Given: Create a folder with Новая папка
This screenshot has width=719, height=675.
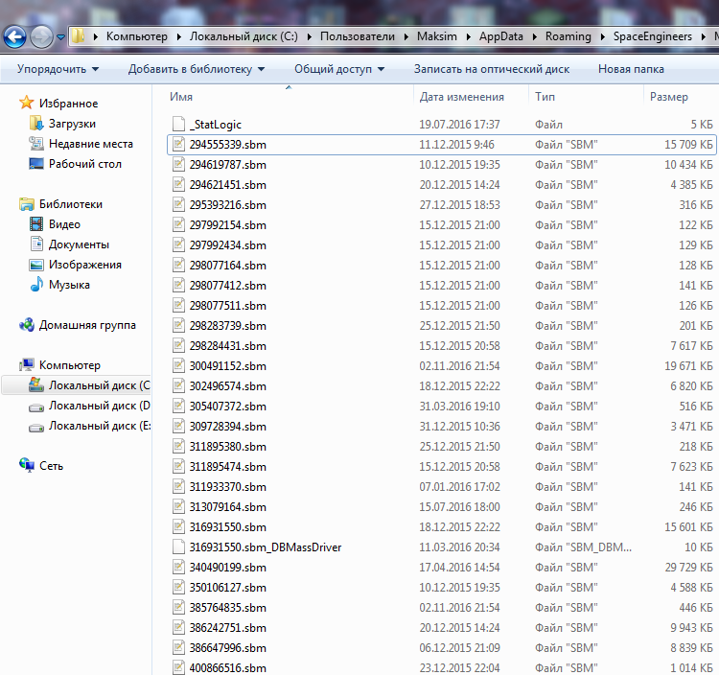Looking at the screenshot, I should click(x=631, y=69).
